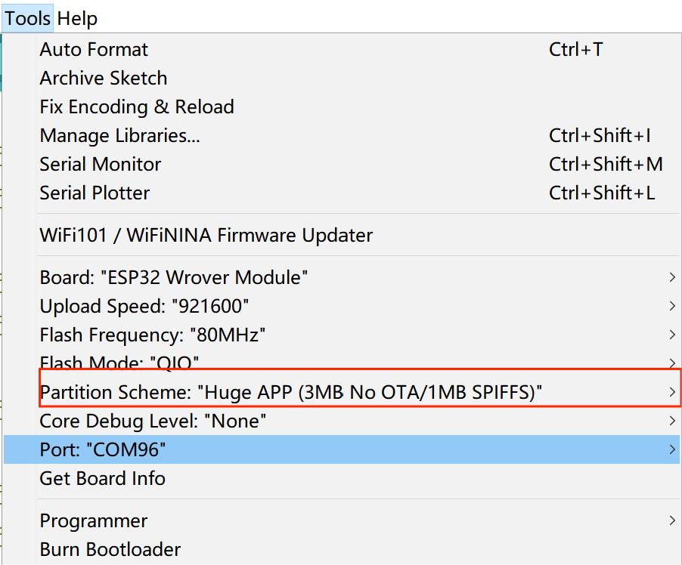Launch the Serial Monitor
682x565 pixels.
click(x=101, y=165)
